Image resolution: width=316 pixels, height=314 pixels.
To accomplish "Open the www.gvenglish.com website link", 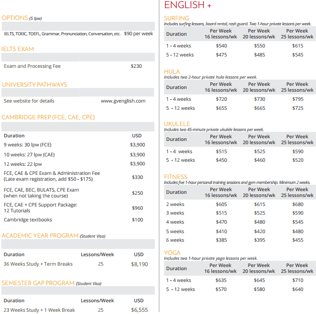I will [123, 101].
